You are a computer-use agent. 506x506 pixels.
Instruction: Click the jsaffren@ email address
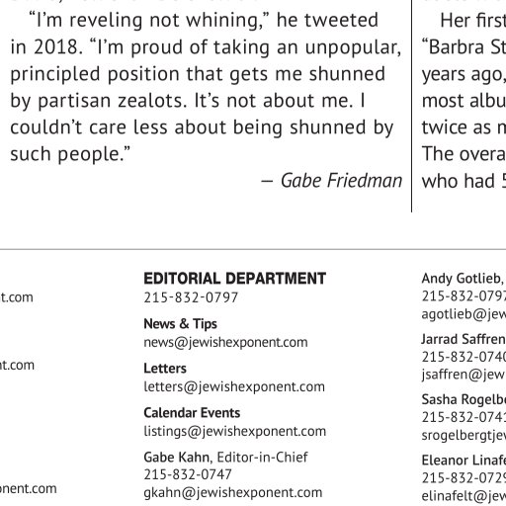pos(464,375)
